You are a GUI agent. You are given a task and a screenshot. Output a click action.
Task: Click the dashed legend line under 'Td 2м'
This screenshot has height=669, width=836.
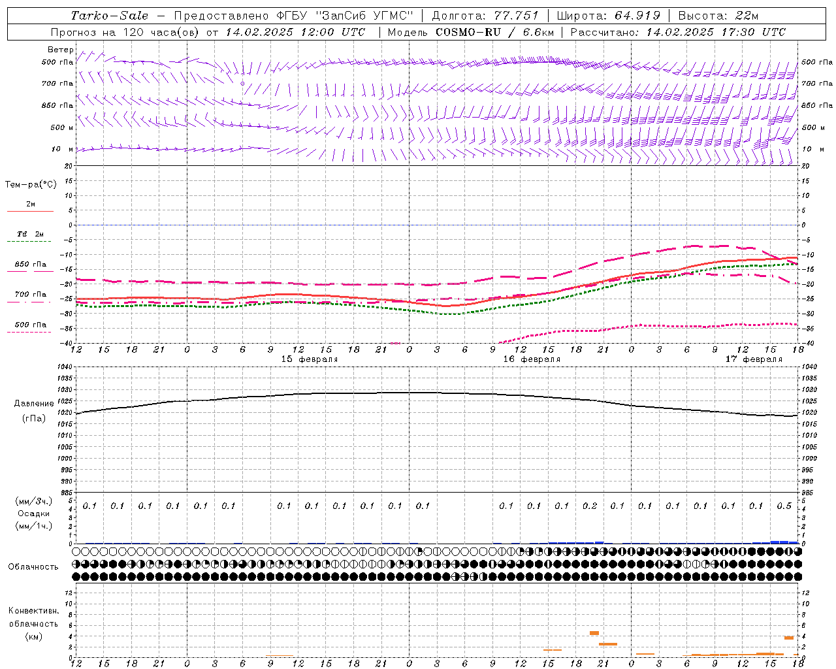click(30, 242)
